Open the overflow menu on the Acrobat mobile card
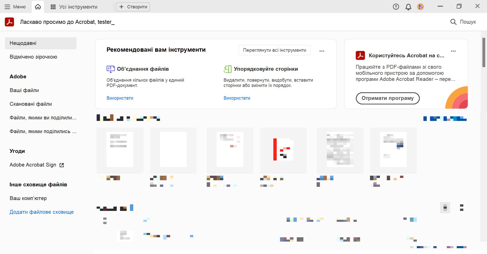The height and width of the screenshot is (254, 487). click(x=454, y=51)
